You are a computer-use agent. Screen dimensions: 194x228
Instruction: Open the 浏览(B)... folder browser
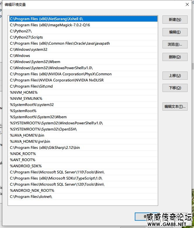pos(175,44)
